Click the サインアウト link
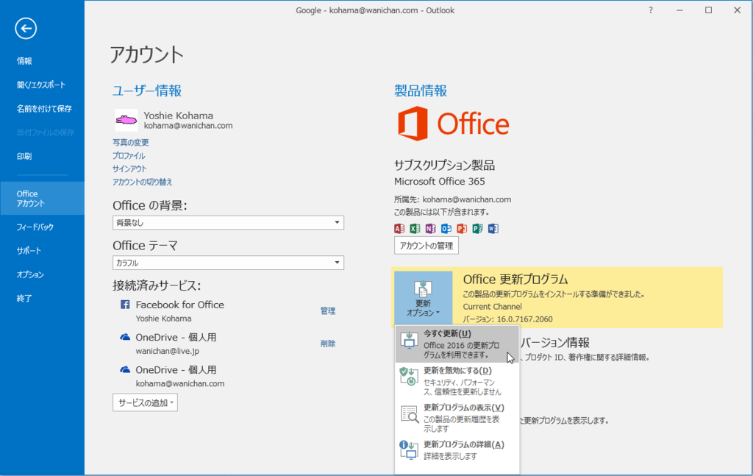This screenshot has width=753, height=476. (x=129, y=168)
